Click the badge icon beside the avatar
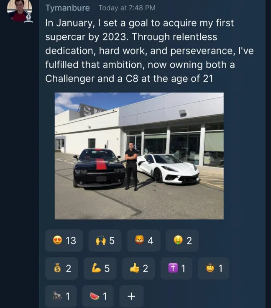The height and width of the screenshot is (308, 271). pyautogui.click(x=29, y=18)
